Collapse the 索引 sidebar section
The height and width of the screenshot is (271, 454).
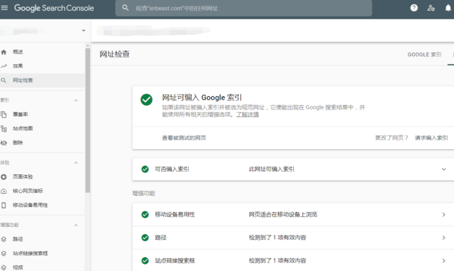coord(76,100)
